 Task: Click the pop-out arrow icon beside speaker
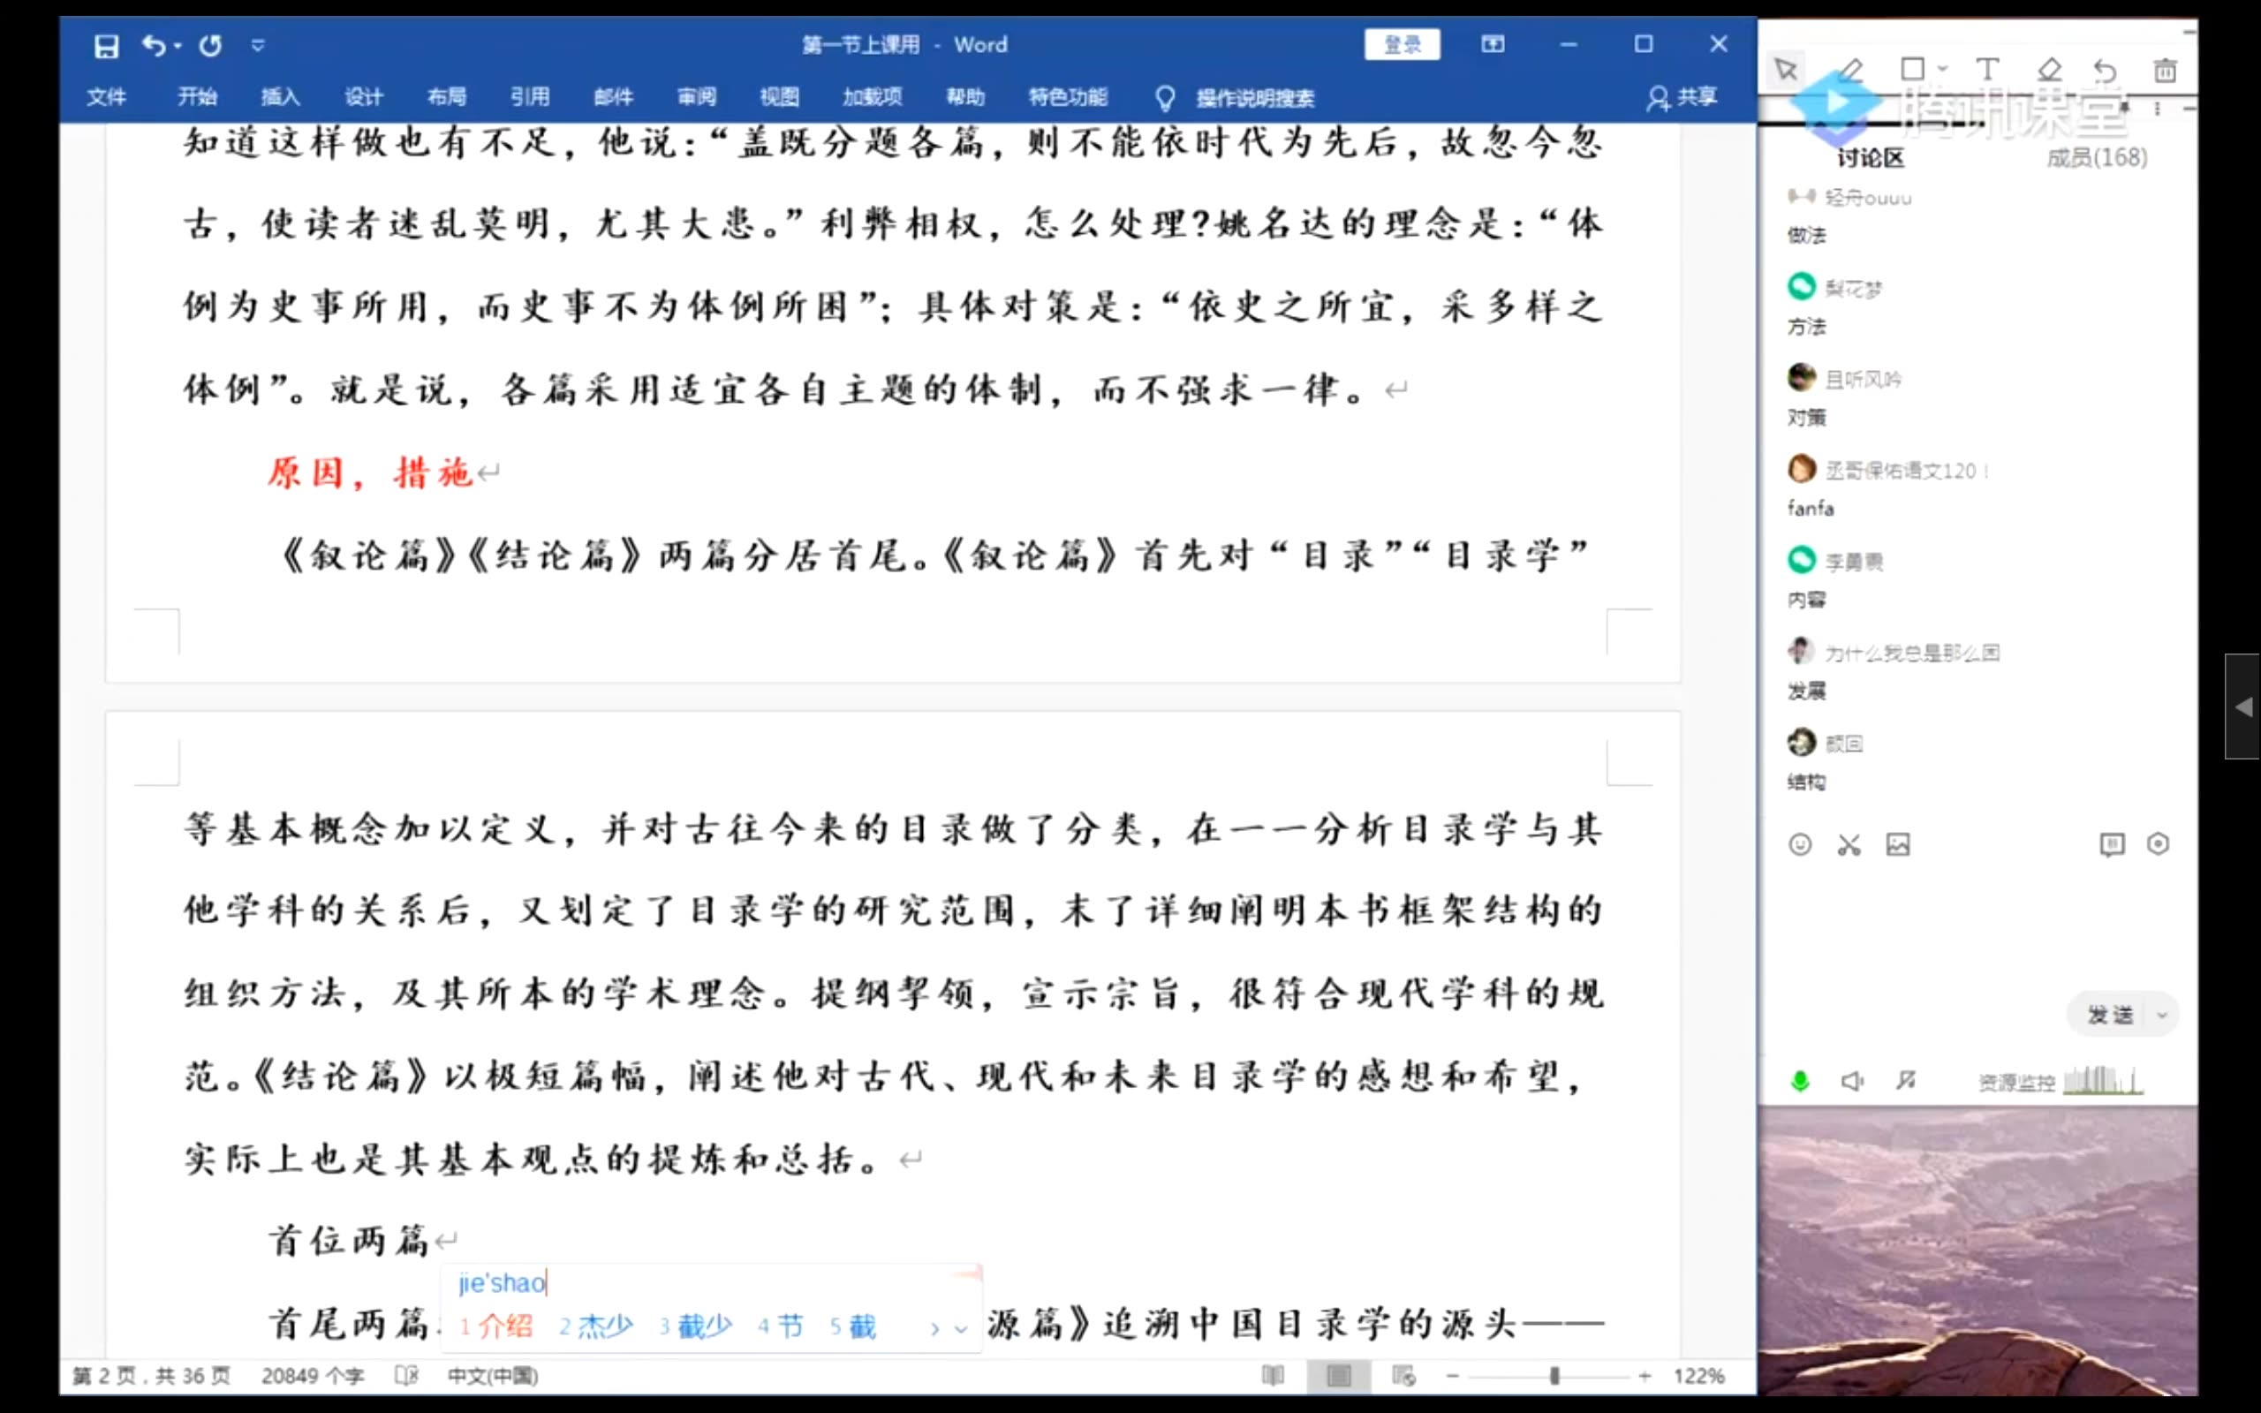pos(1906,1080)
